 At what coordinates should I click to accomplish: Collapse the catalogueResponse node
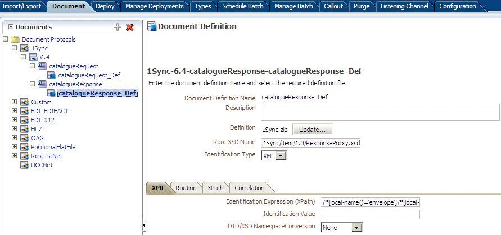tap(32, 84)
